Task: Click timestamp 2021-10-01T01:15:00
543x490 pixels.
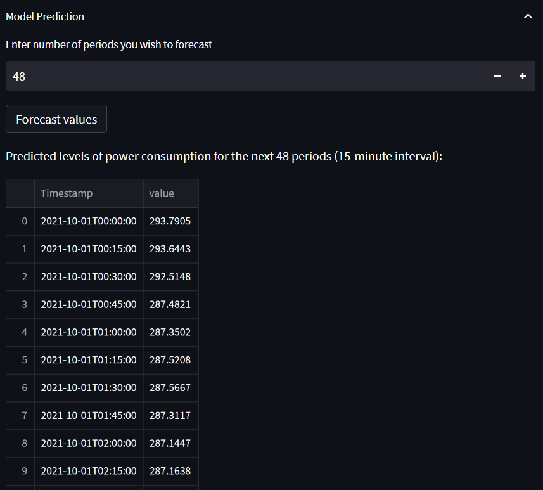Action: [x=88, y=360]
